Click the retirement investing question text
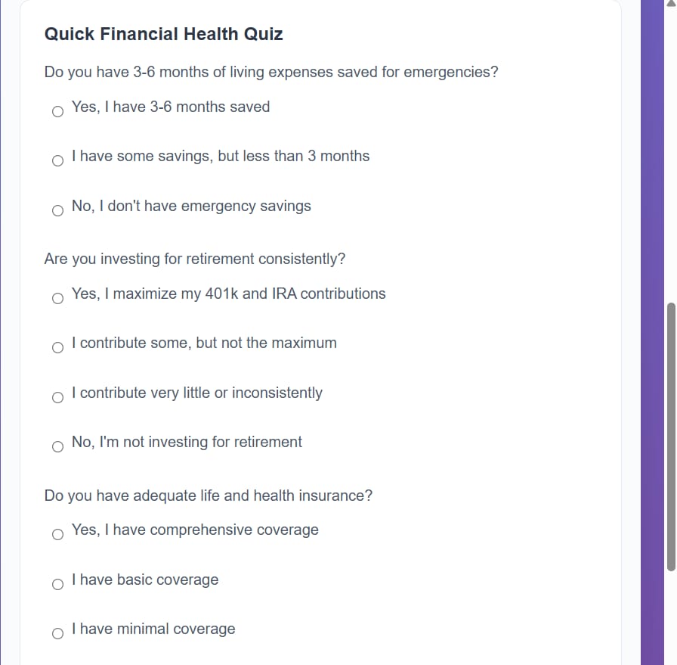The height and width of the screenshot is (665, 677). point(195,259)
